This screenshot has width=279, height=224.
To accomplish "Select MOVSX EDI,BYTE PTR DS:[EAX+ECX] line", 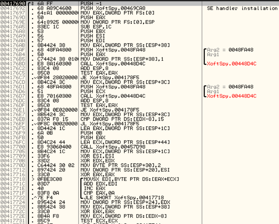I will [131, 179].
